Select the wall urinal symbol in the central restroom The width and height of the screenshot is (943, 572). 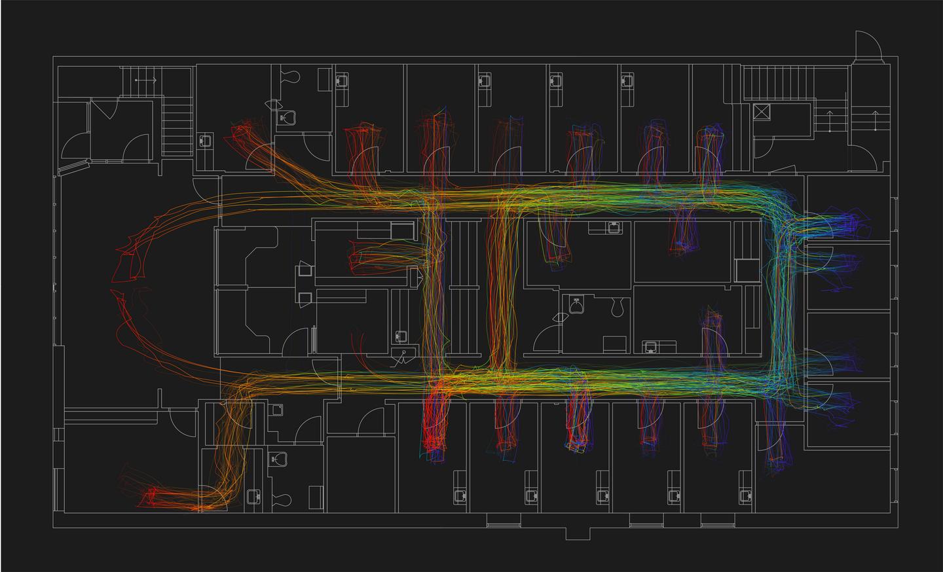click(x=576, y=305)
